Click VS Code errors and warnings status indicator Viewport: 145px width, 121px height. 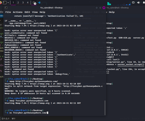pyautogui.click(x=6, y=119)
